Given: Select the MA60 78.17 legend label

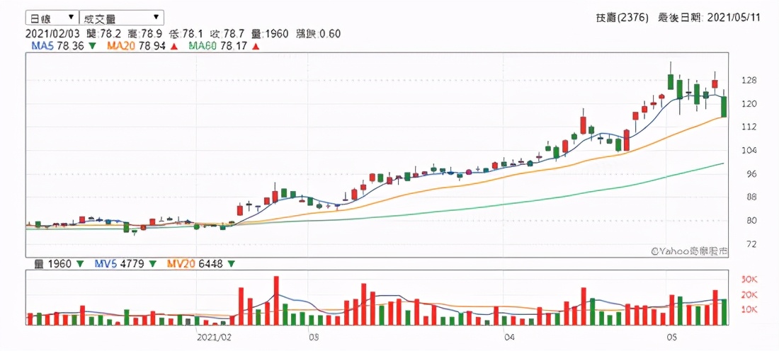Looking at the screenshot, I should tap(219, 47).
